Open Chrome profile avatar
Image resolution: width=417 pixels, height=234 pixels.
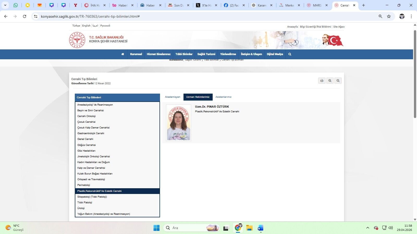402,16
